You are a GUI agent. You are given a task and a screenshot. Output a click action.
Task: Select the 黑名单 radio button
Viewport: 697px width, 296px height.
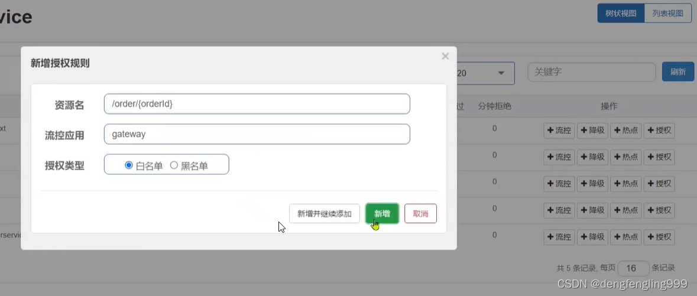coord(174,165)
